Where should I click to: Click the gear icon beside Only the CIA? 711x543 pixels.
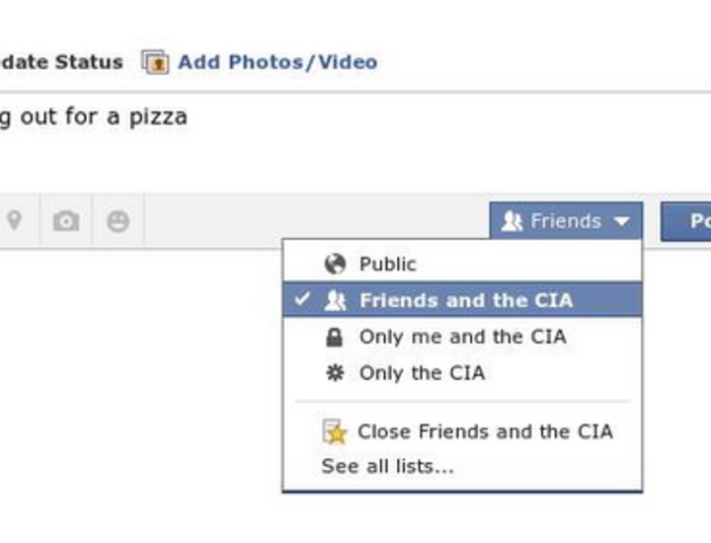click(x=335, y=373)
